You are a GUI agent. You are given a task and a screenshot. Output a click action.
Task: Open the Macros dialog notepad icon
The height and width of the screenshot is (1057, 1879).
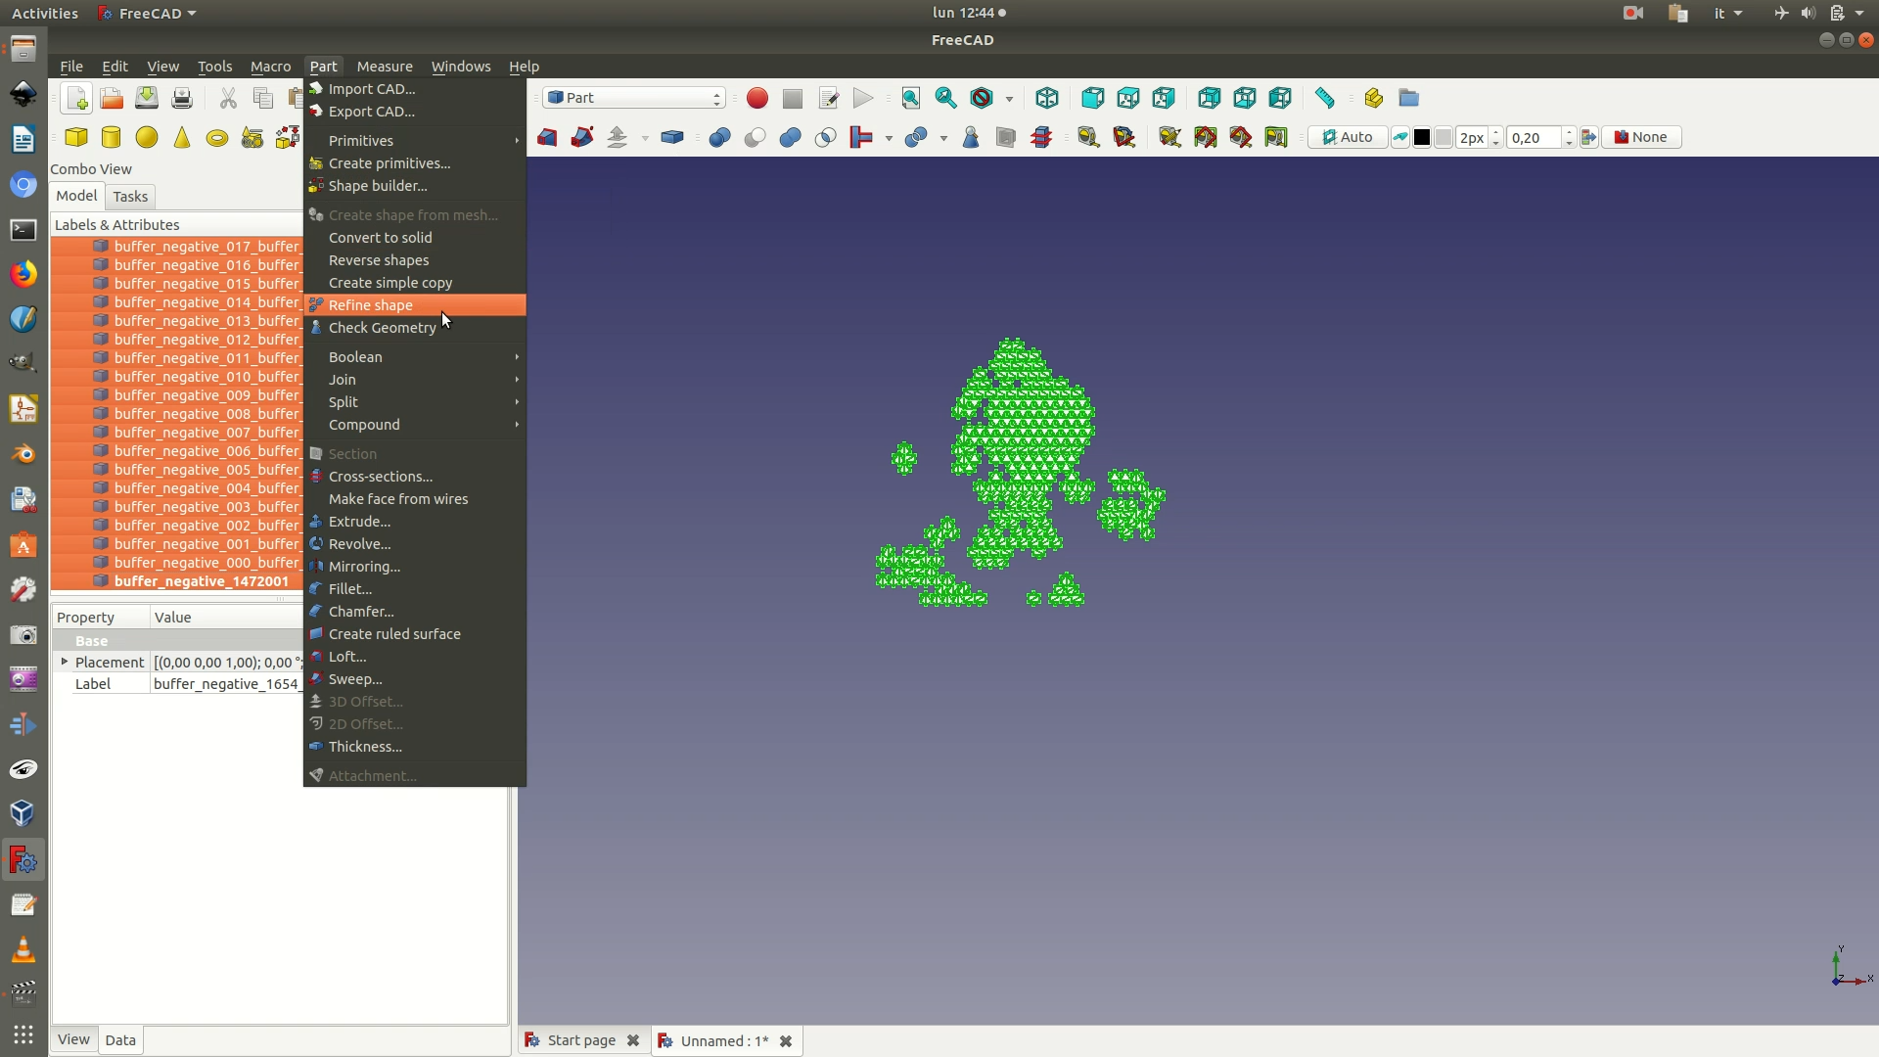pos(828,98)
